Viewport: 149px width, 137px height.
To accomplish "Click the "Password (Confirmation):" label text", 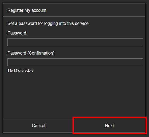I will (31, 53).
